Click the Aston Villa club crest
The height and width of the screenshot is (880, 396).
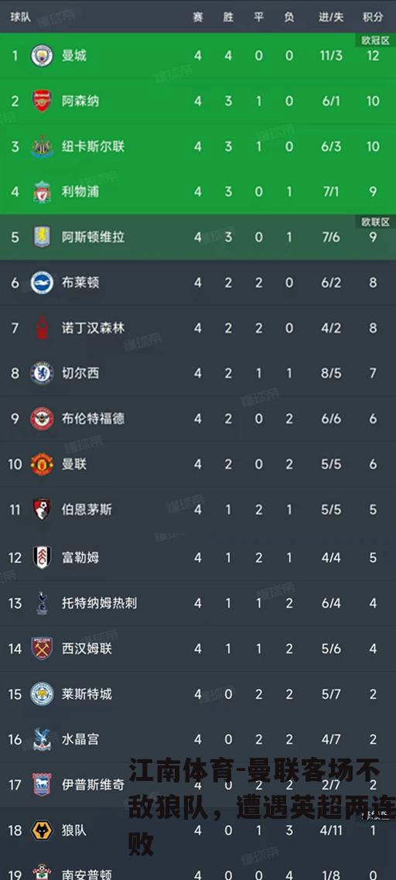[x=42, y=237]
